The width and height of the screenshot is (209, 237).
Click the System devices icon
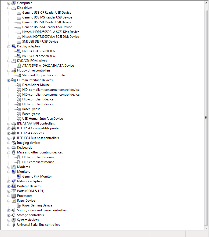click(x=14, y=220)
